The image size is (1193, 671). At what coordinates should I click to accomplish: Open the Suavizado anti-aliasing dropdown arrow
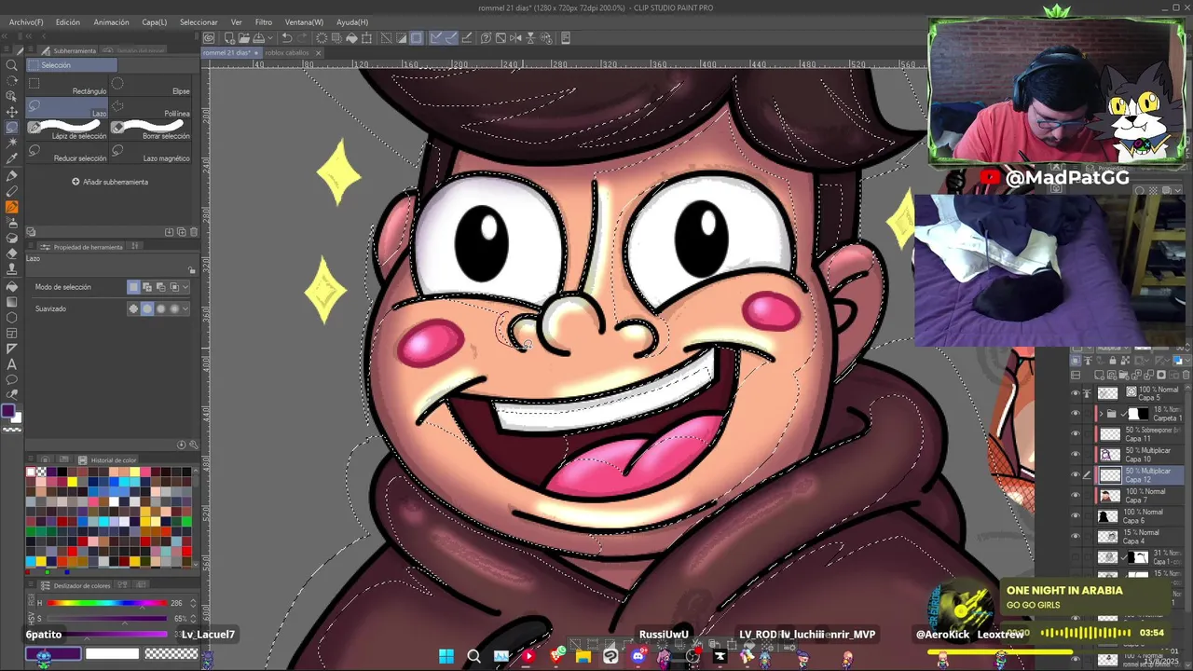pyautogui.click(x=185, y=308)
